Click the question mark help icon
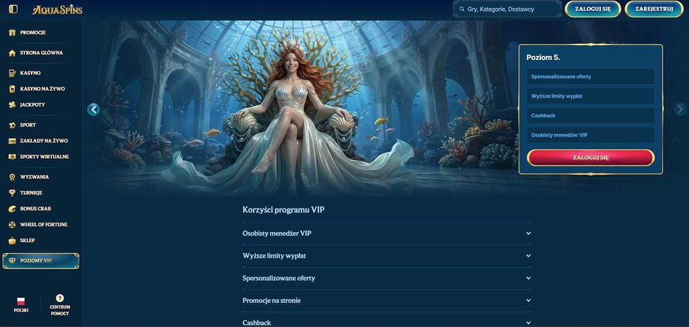 click(x=60, y=298)
